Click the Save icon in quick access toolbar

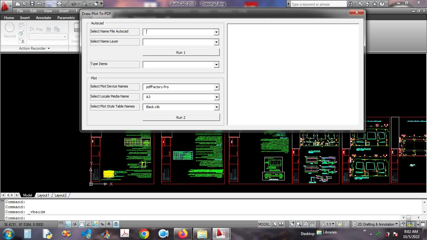[32, 4]
